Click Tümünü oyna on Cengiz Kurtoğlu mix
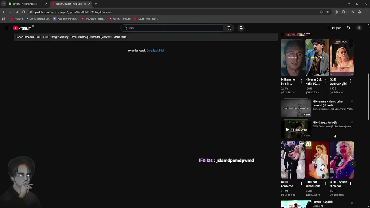 [x=296, y=129]
